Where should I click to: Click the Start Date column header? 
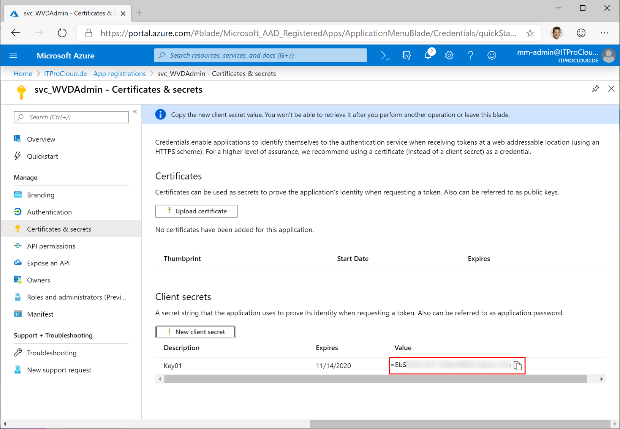pos(353,259)
